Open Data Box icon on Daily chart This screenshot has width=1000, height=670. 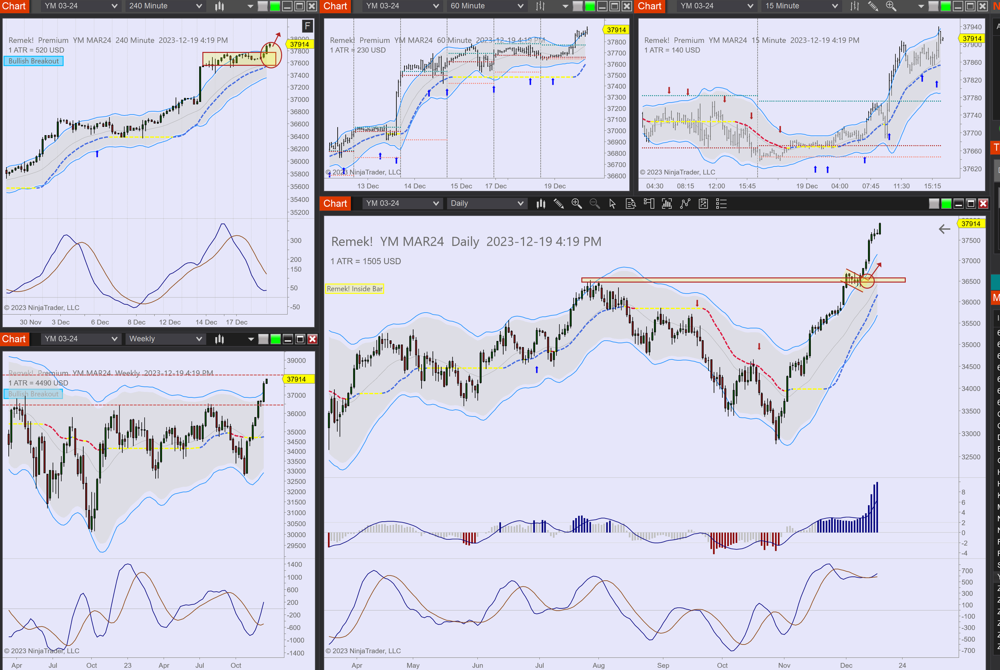pyautogui.click(x=631, y=204)
